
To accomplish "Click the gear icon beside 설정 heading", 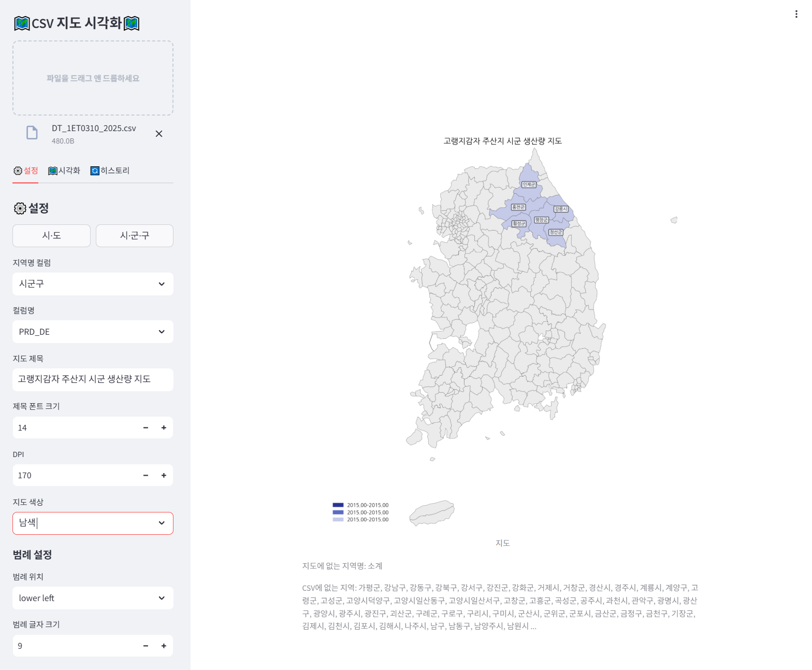I will click(x=20, y=208).
